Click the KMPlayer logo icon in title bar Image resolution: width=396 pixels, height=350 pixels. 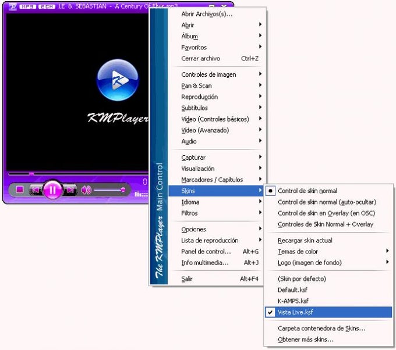(x=13, y=6)
